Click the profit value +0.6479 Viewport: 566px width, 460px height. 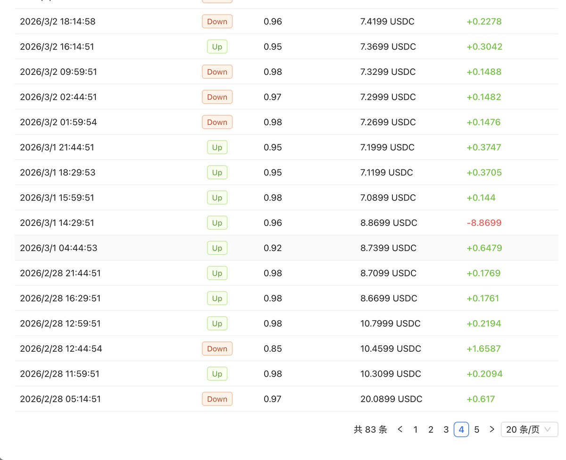coord(484,248)
